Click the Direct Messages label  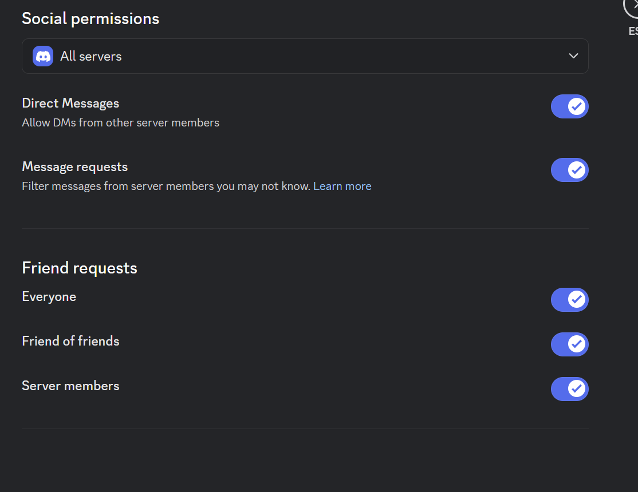tap(70, 104)
